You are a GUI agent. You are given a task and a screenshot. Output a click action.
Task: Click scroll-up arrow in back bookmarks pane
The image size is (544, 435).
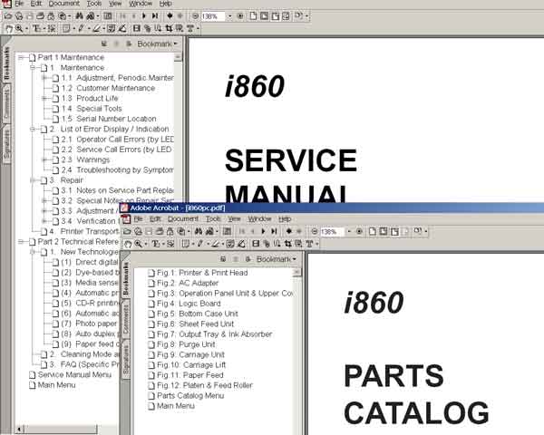click(x=178, y=57)
